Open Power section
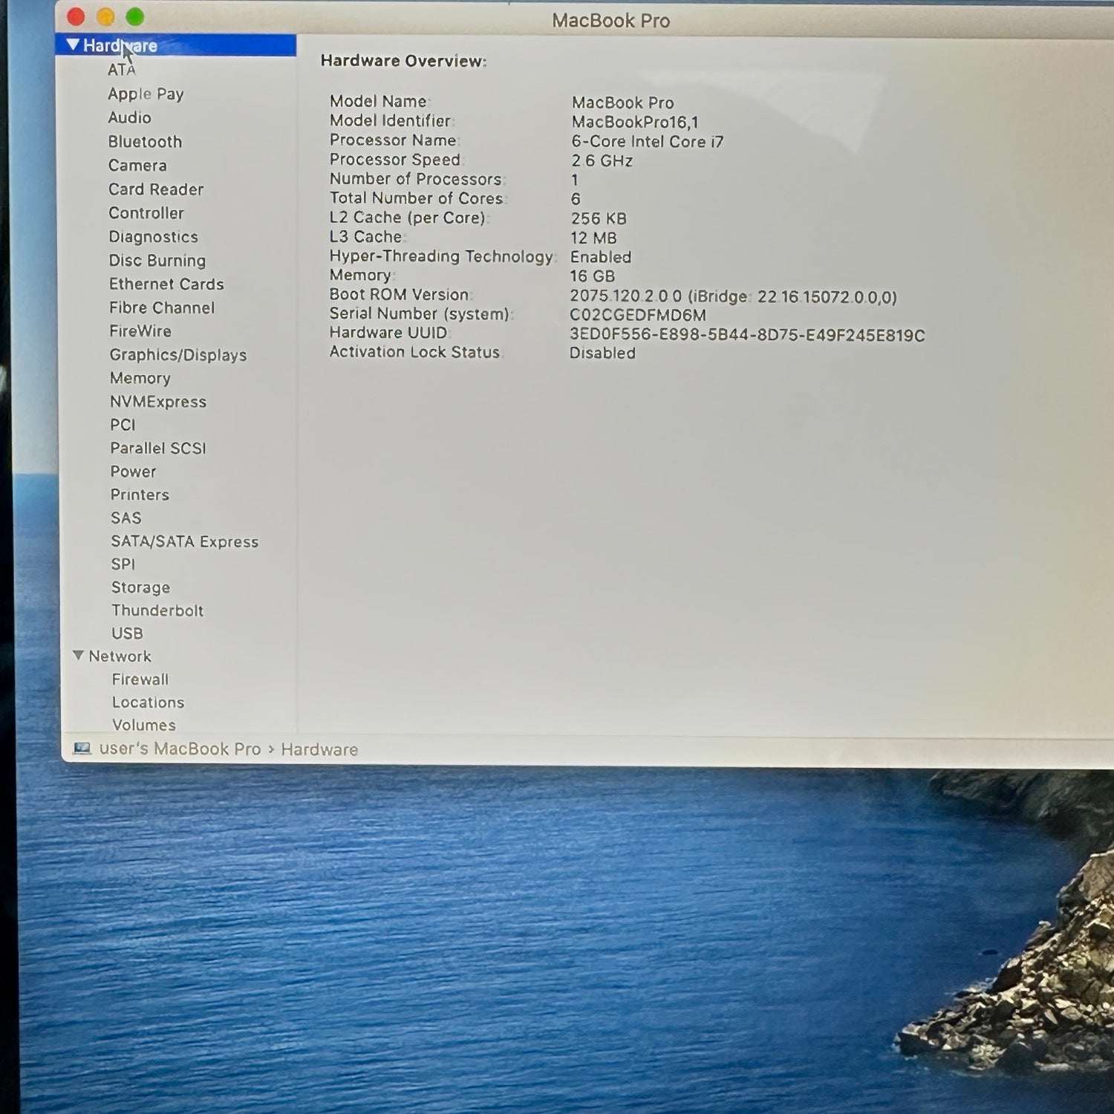1114x1114 pixels. pyautogui.click(x=133, y=471)
